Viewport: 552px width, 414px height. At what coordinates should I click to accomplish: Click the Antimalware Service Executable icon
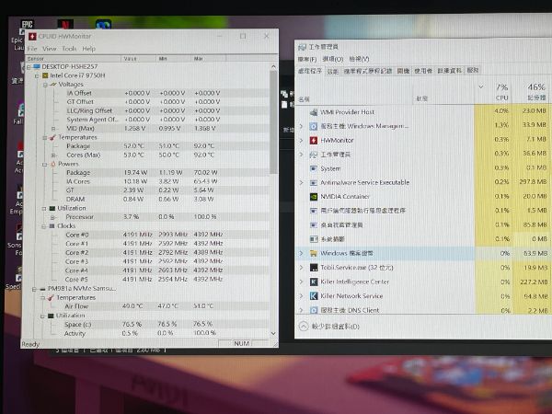click(x=314, y=183)
